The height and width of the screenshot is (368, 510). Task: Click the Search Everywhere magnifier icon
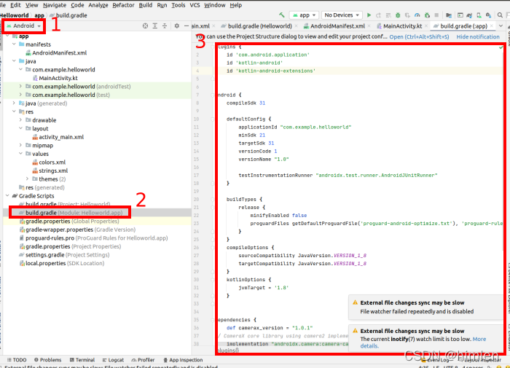[500, 15]
